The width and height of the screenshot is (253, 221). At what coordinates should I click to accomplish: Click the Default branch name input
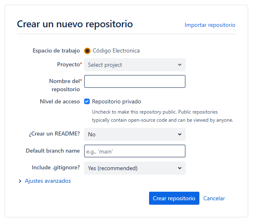tap(135, 151)
